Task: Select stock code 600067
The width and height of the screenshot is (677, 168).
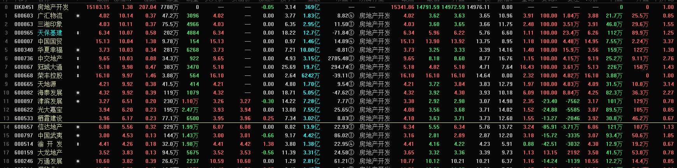Action: click(x=24, y=67)
